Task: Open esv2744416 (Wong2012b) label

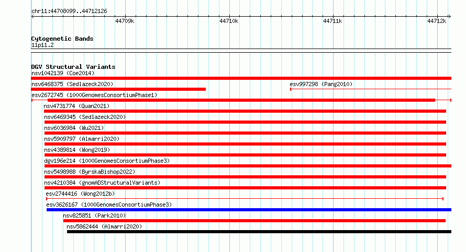Action: (x=80, y=194)
